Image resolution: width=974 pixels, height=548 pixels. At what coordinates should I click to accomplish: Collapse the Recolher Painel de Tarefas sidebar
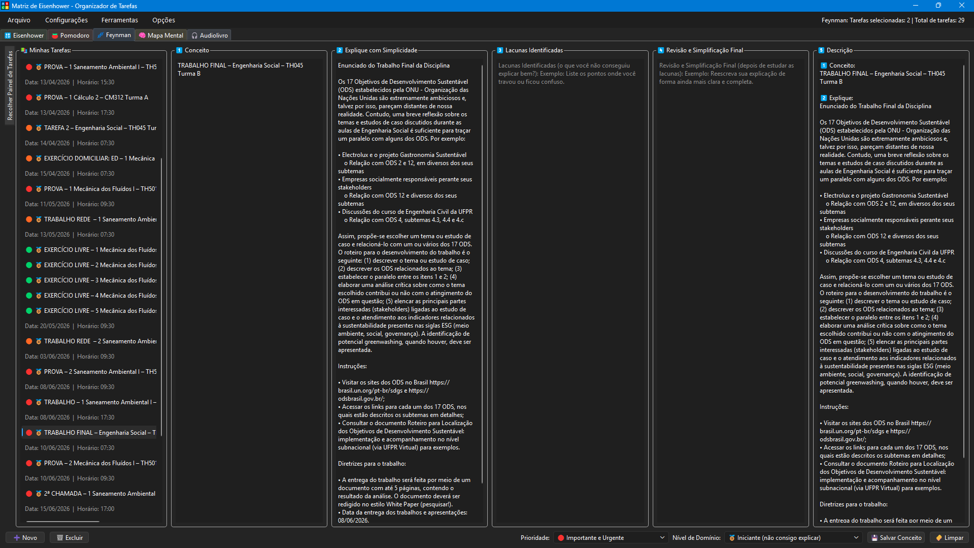point(10,85)
